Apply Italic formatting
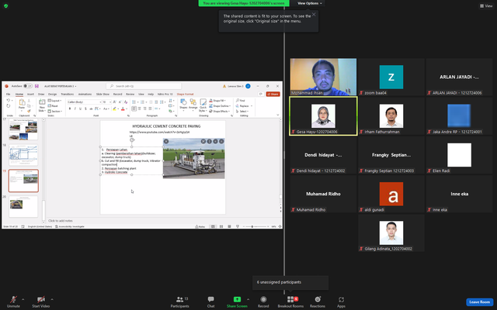The image size is (497, 310). pyautogui.click(x=75, y=108)
